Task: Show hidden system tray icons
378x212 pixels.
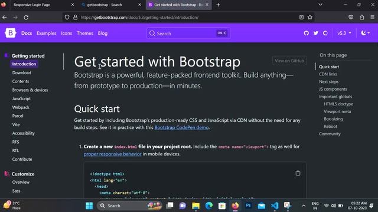Action: (304, 206)
